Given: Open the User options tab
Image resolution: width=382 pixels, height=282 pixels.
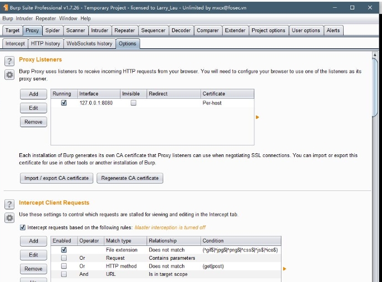Looking at the screenshot, I should 306,31.
